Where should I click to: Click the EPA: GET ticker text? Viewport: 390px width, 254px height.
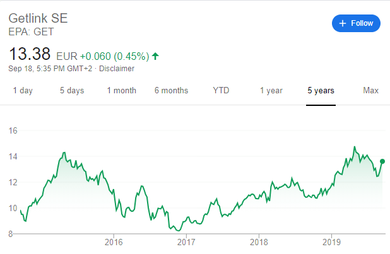(31, 32)
